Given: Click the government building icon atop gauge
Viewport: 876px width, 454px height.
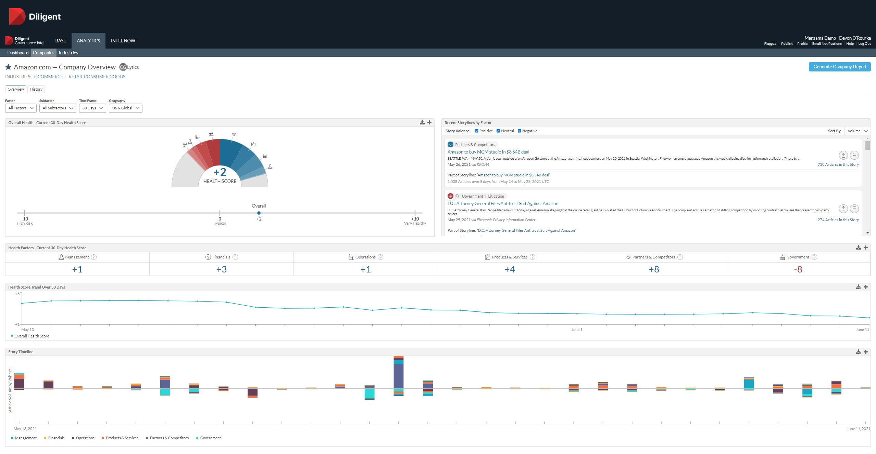Looking at the screenshot, I should (211, 133).
